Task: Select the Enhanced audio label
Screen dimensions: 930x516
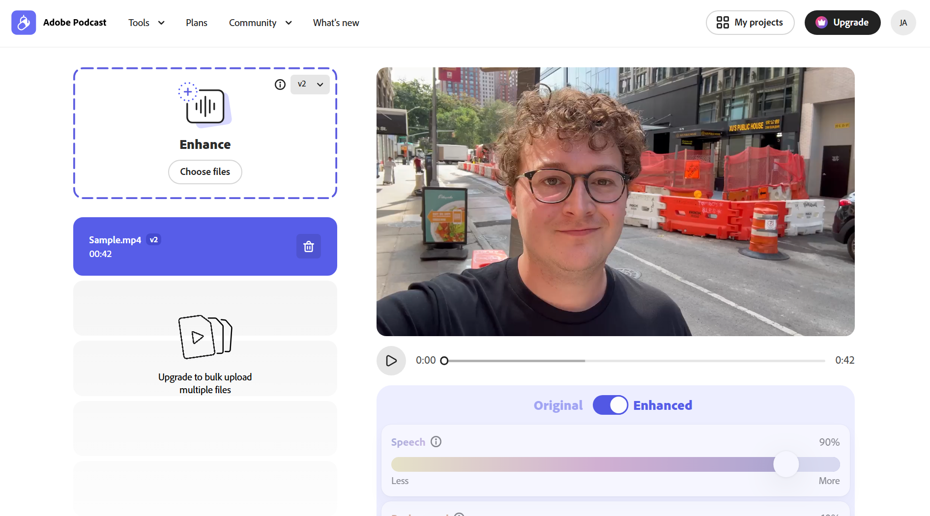Action: coord(662,405)
